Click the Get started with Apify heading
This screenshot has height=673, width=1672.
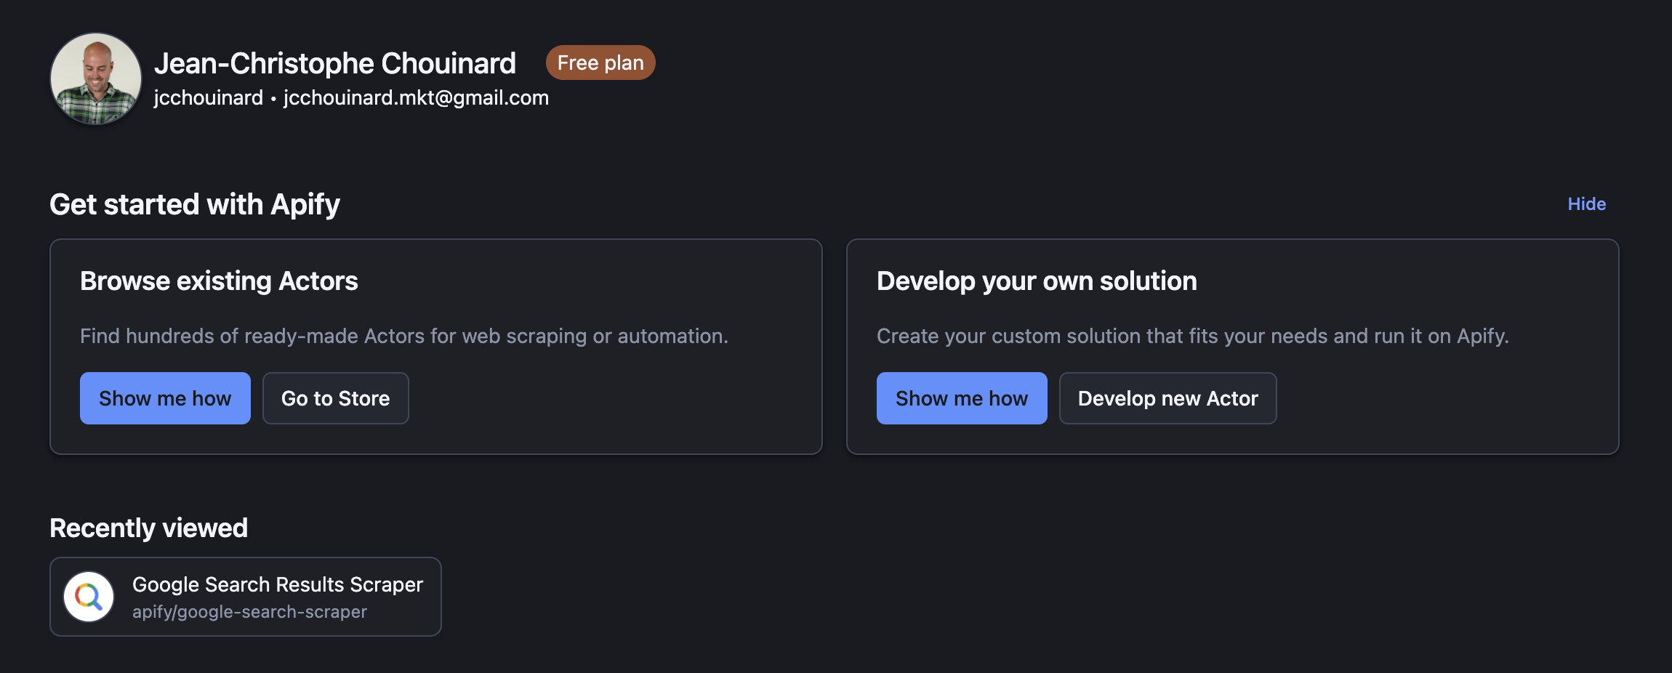click(x=195, y=205)
